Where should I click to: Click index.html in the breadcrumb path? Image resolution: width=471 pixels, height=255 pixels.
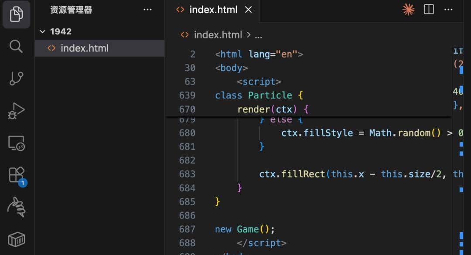217,35
